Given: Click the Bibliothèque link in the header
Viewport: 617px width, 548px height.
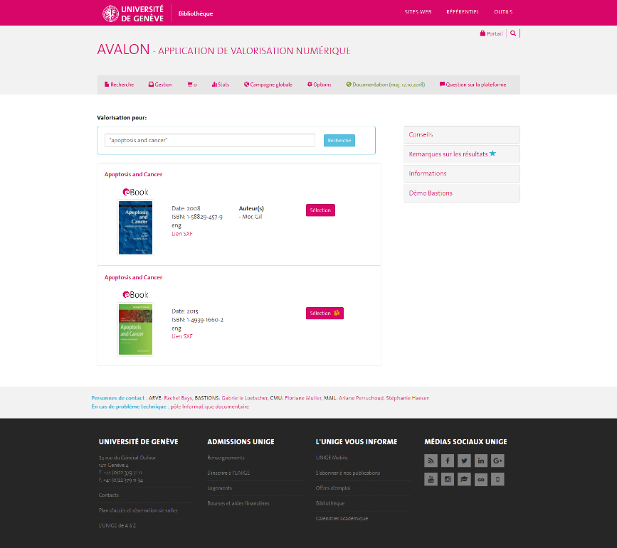Looking at the screenshot, I should [196, 14].
